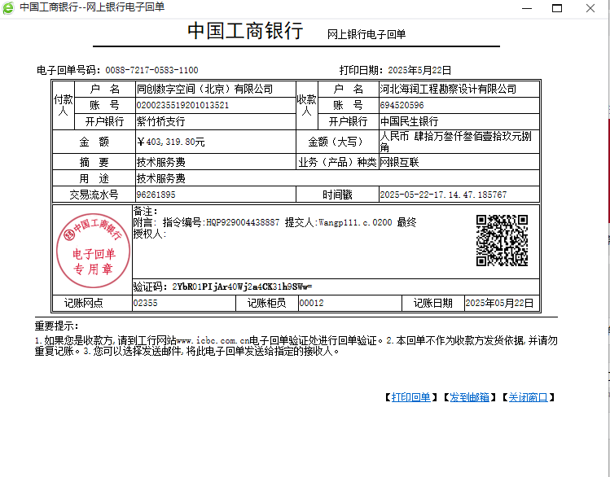Click the 关闭窗口 link
610x477 pixels.
click(529, 397)
